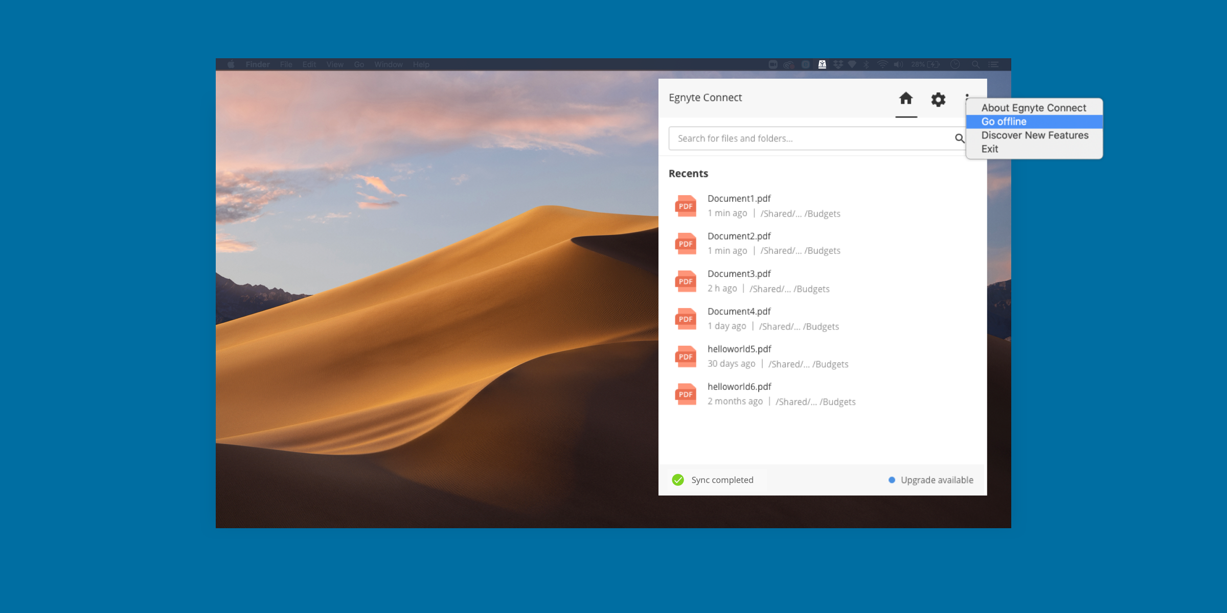Open settings via the gear icon
1227x613 pixels.
[938, 99]
